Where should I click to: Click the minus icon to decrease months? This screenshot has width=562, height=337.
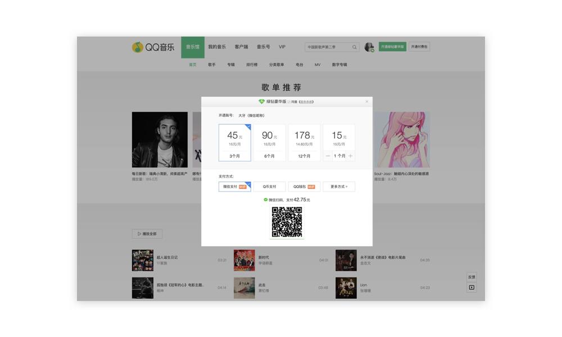pyautogui.click(x=328, y=156)
